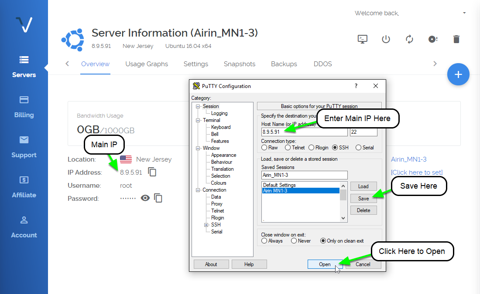Image resolution: width=480 pixels, height=294 pixels.
Task: Open the Account person icon
Action: click(24, 220)
